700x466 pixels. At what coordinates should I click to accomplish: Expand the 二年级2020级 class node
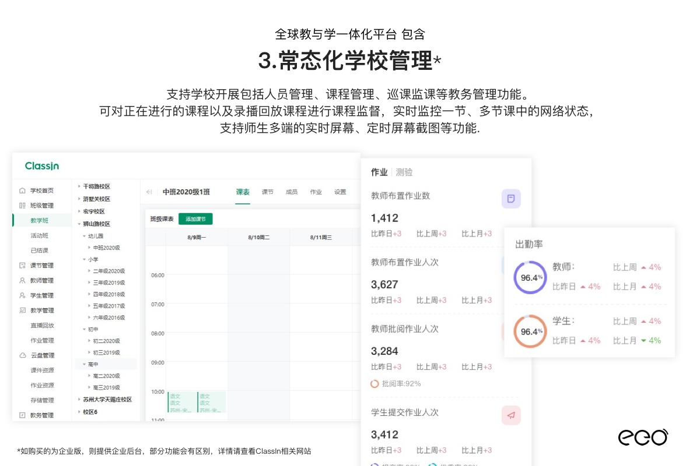[89, 271]
